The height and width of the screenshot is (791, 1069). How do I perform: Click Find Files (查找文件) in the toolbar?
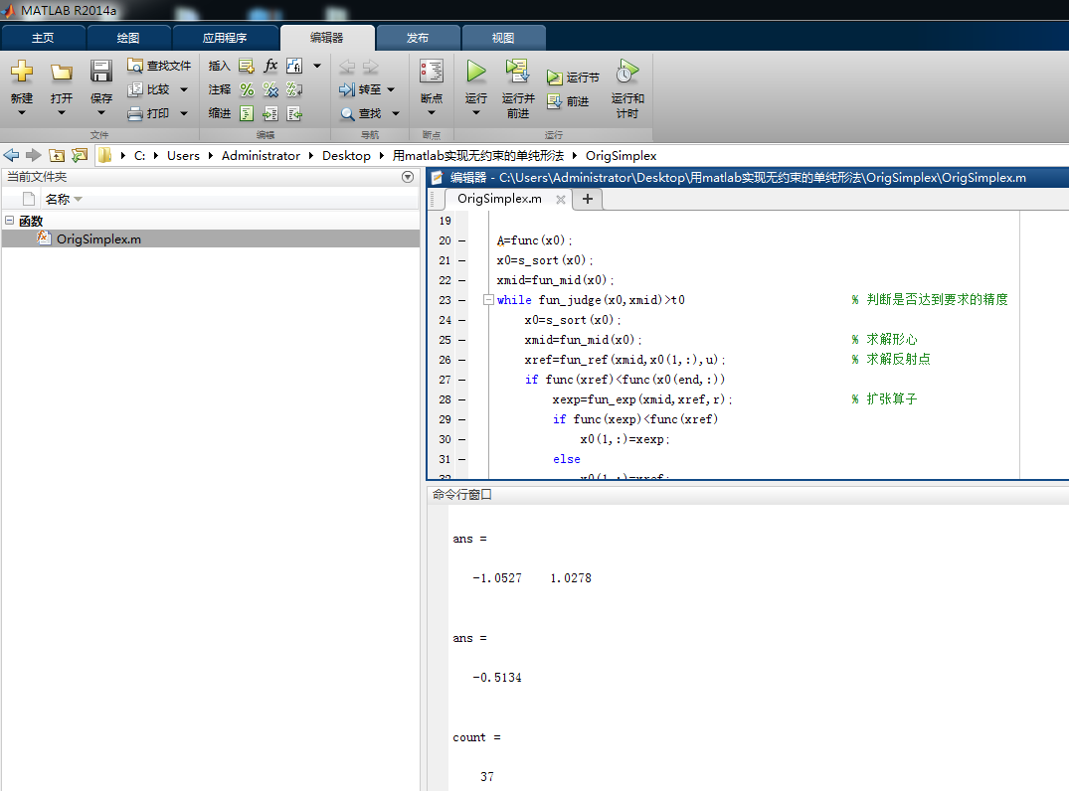tap(159, 66)
